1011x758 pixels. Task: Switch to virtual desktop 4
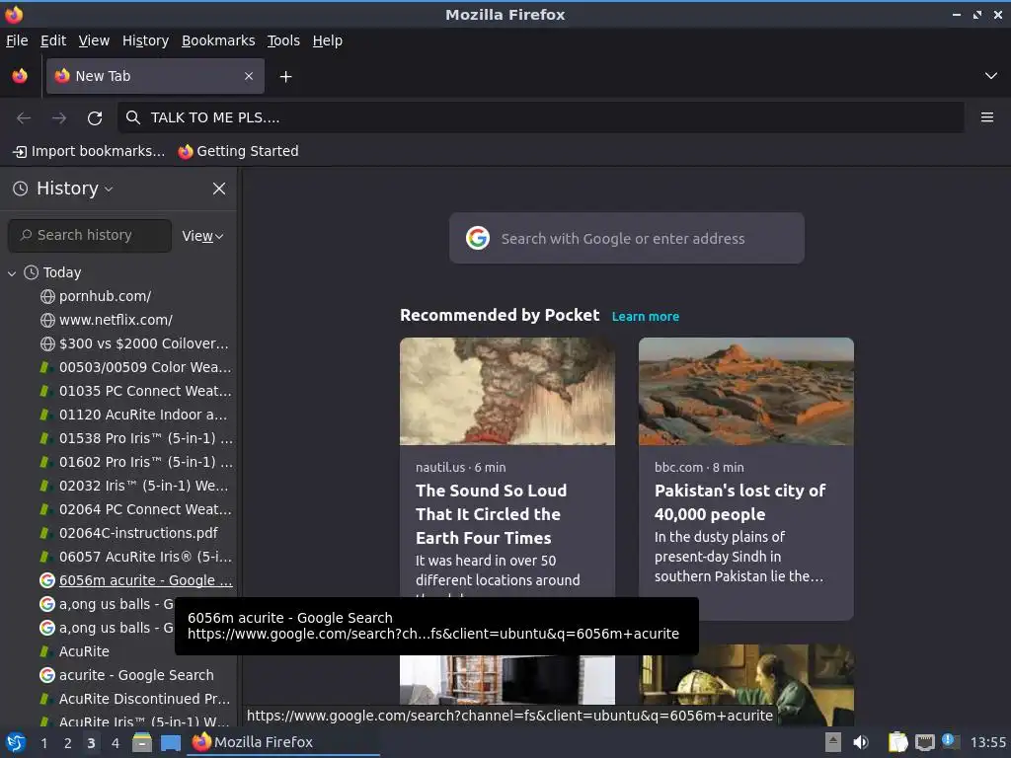coord(116,743)
